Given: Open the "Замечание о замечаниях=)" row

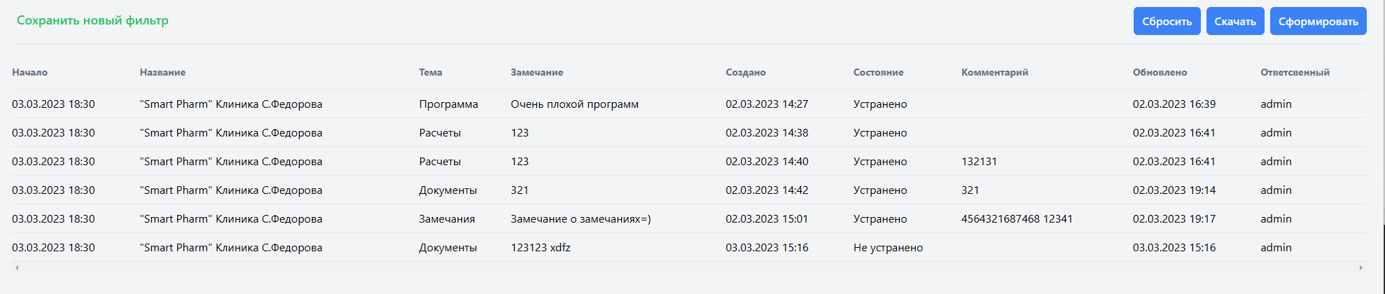Looking at the screenshot, I should click(580, 219).
